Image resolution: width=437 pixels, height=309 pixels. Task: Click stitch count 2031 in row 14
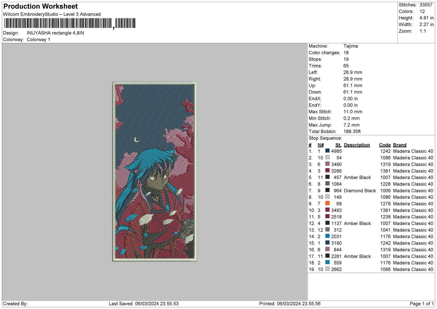(336, 237)
